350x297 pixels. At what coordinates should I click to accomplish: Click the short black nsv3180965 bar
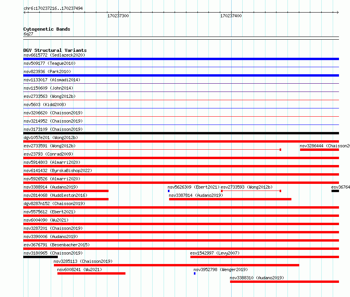tap(41, 257)
